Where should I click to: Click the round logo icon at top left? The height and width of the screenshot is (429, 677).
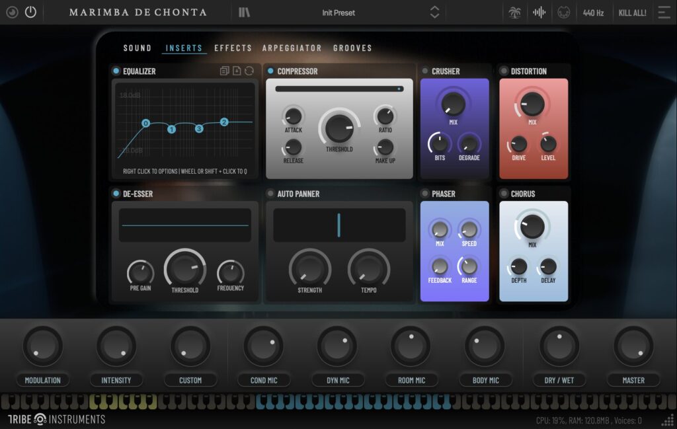[x=12, y=12]
